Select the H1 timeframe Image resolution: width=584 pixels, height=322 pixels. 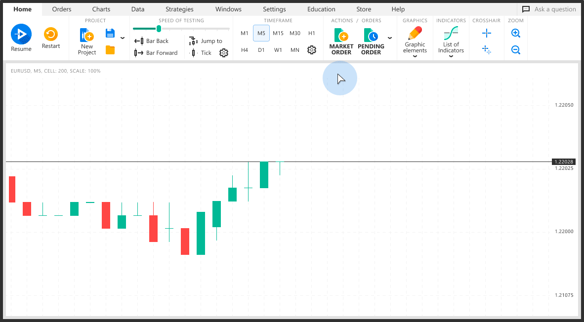click(x=312, y=34)
